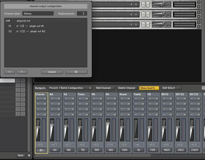Click Bd output assignment 3|4
This screenshot has height=160, width=205.
[x=55, y=150]
